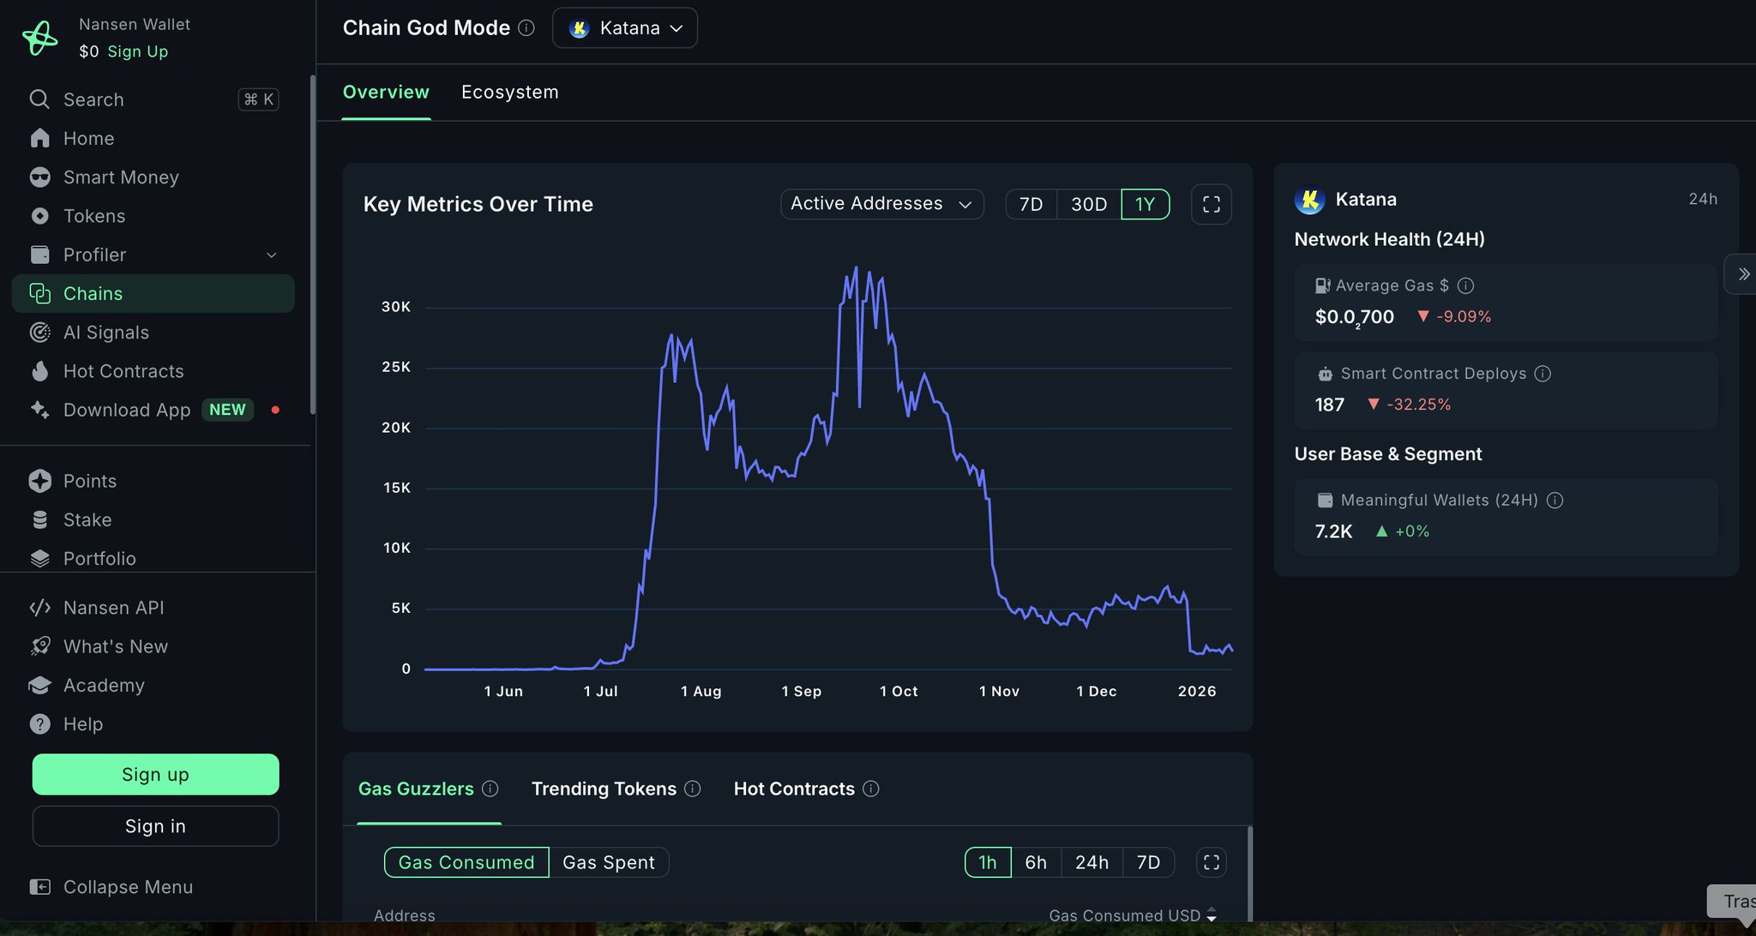The height and width of the screenshot is (936, 1756).
Task: Expand Key Metrics chart to fullscreen
Action: click(1211, 204)
